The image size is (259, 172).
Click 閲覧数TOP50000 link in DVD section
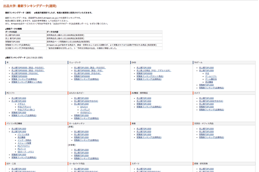(144, 73)
